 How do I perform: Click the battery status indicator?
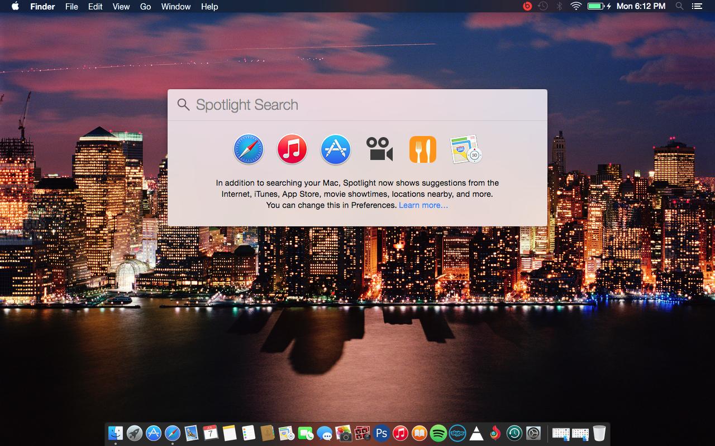[599, 6]
